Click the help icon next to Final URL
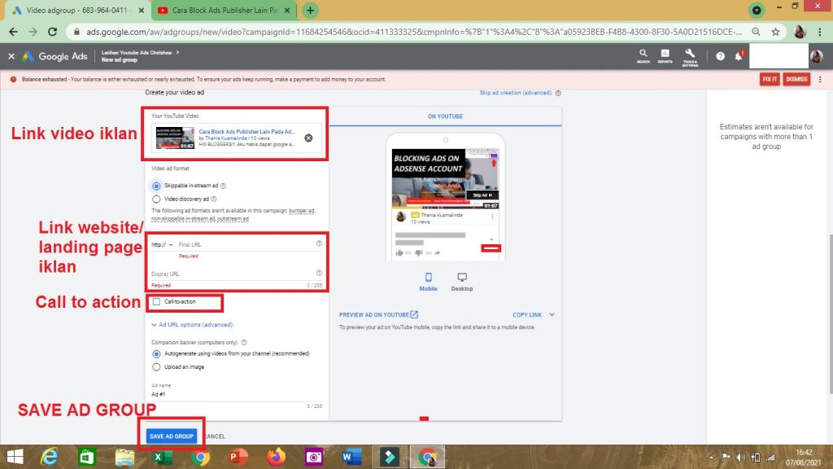This screenshot has width=833, height=469. pos(319,243)
